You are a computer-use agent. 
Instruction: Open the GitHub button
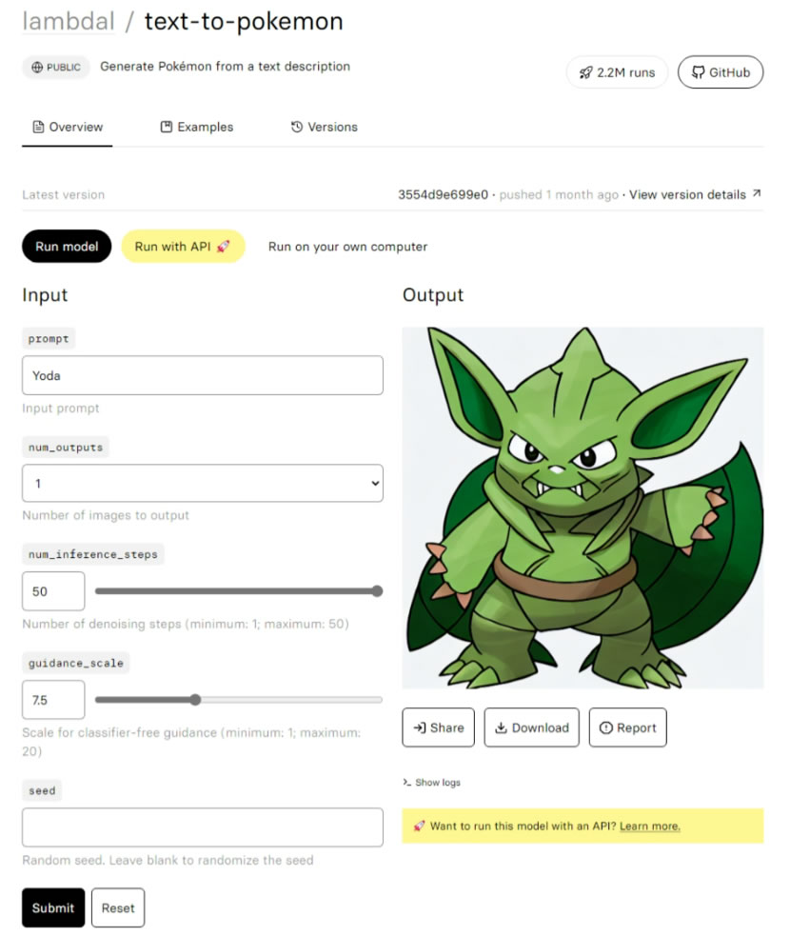tap(721, 72)
